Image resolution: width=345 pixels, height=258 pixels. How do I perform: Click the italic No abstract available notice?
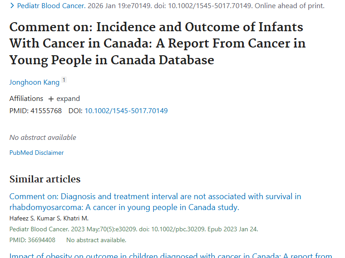pyautogui.click(x=43, y=137)
